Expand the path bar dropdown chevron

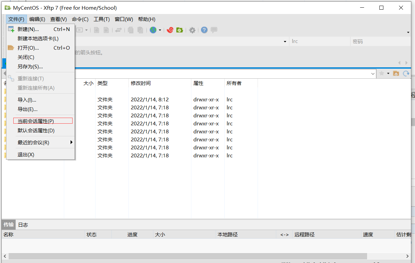coord(373,74)
